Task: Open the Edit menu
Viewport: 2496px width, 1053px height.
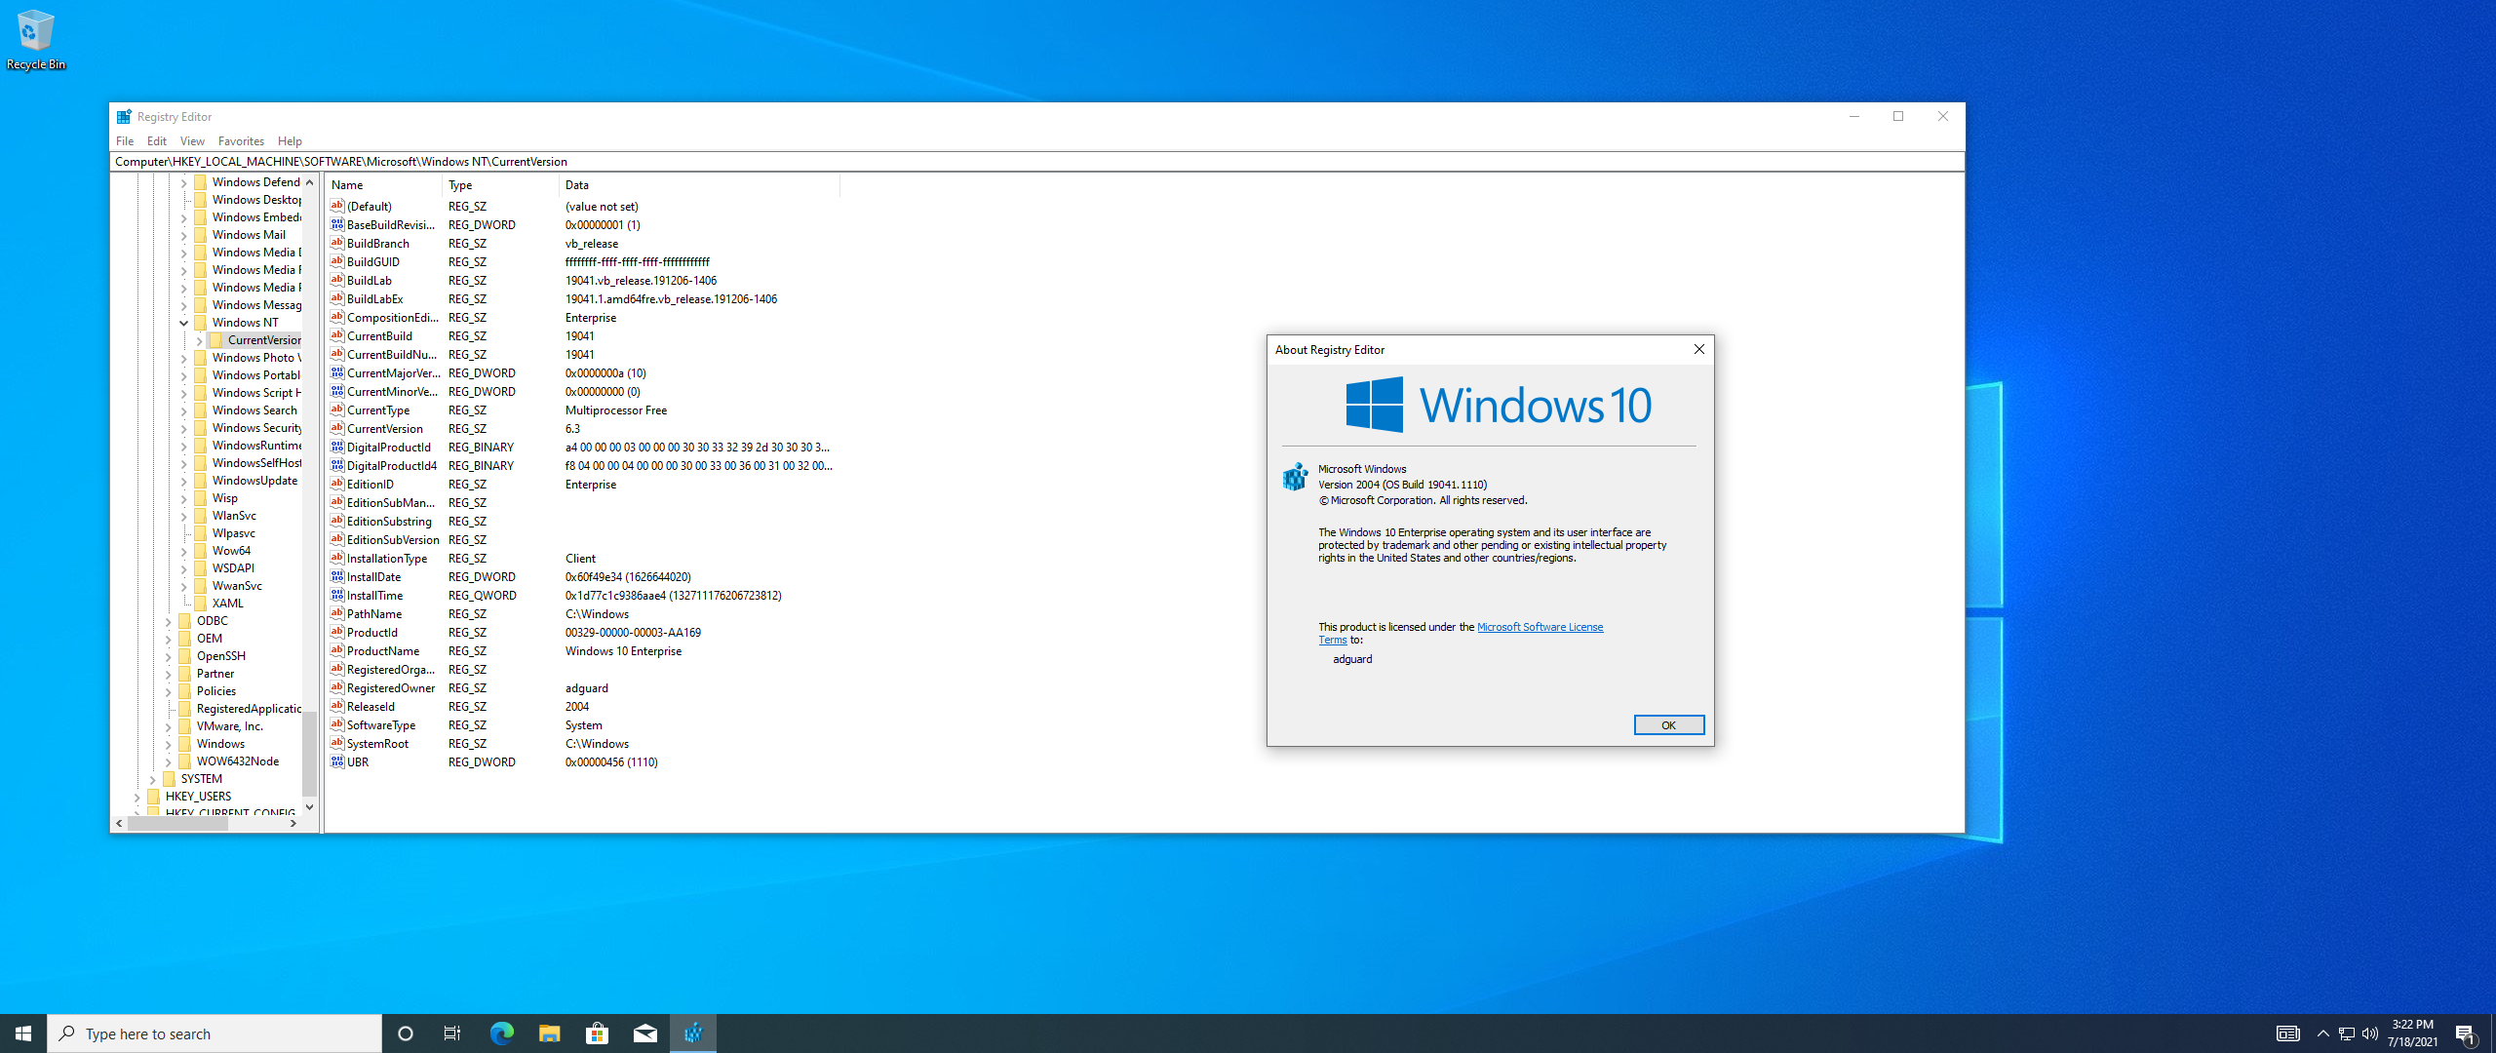Action: 157,141
